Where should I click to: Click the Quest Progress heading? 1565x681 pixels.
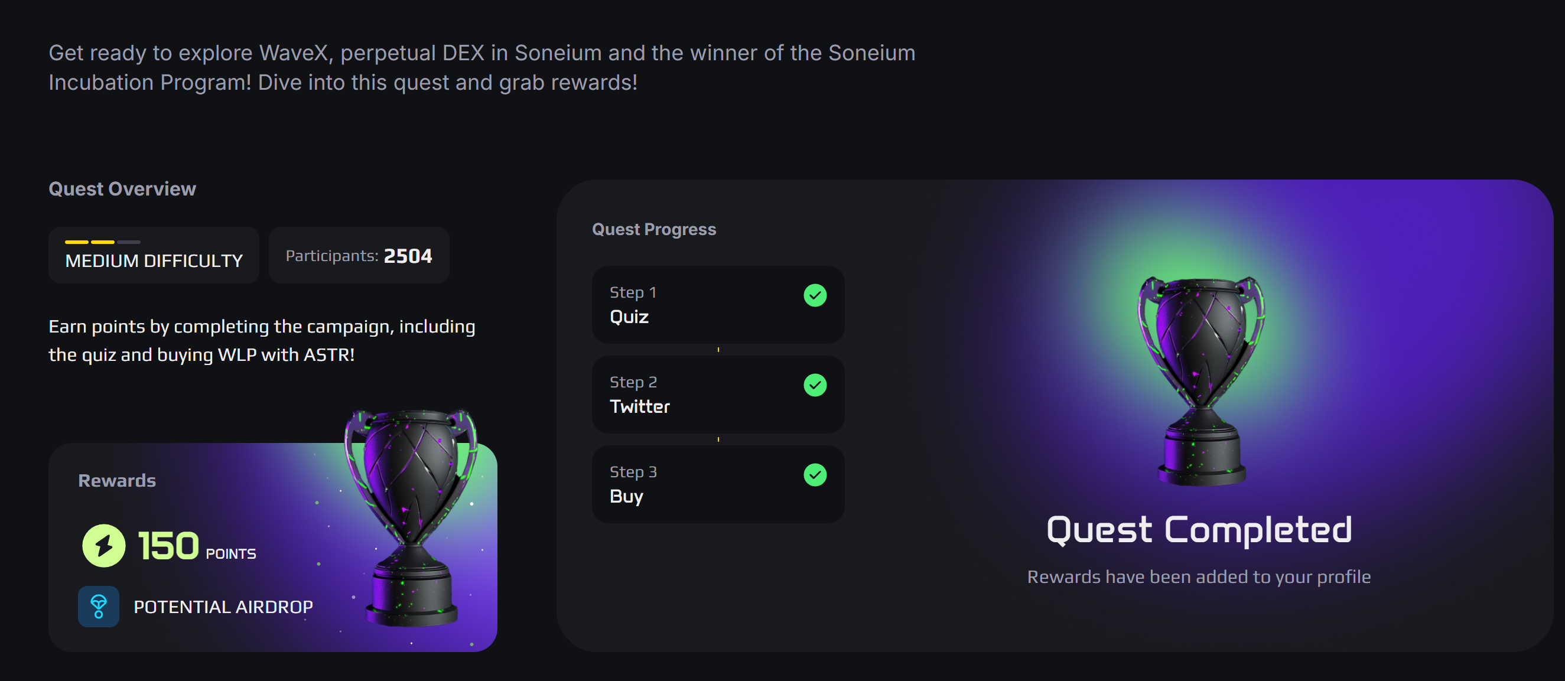(653, 229)
